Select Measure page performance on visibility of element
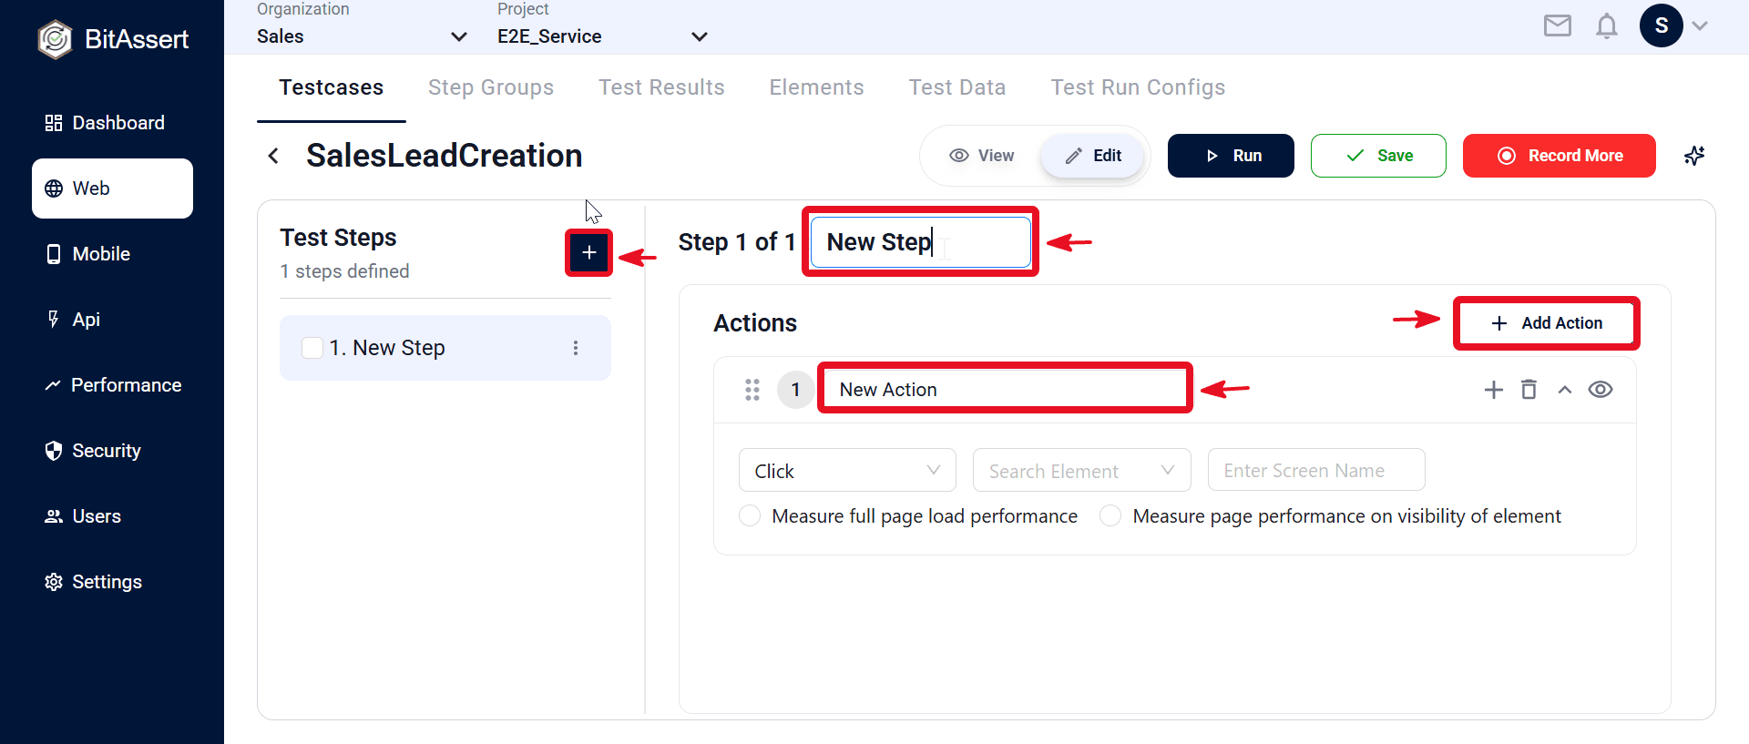 click(x=1110, y=516)
